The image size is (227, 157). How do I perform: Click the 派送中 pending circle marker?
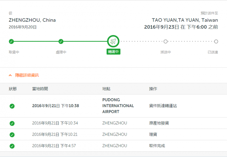(x=166, y=41)
